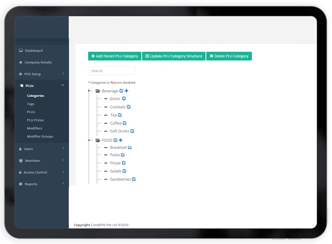This screenshot has width=332, height=244.
Task: Click the Access Control lock icon
Action: point(20,172)
